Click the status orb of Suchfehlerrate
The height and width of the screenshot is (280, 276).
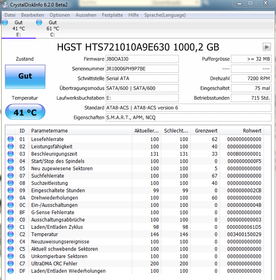coord(11,176)
